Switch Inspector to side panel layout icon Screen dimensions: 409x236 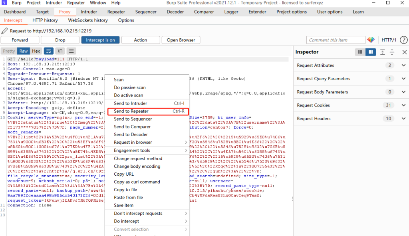tap(370, 52)
